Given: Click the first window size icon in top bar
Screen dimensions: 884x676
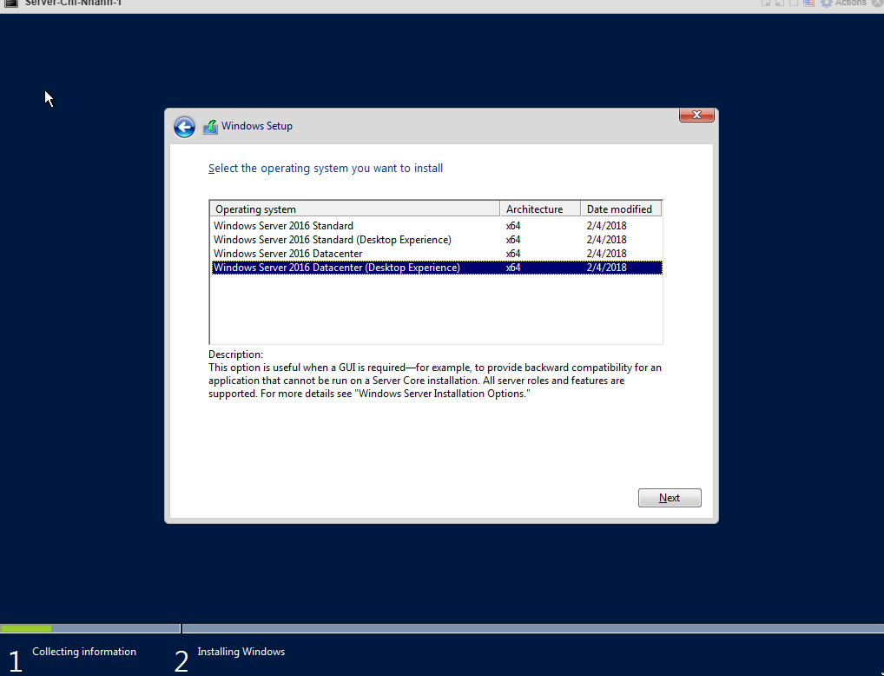Looking at the screenshot, I should (x=767, y=3).
